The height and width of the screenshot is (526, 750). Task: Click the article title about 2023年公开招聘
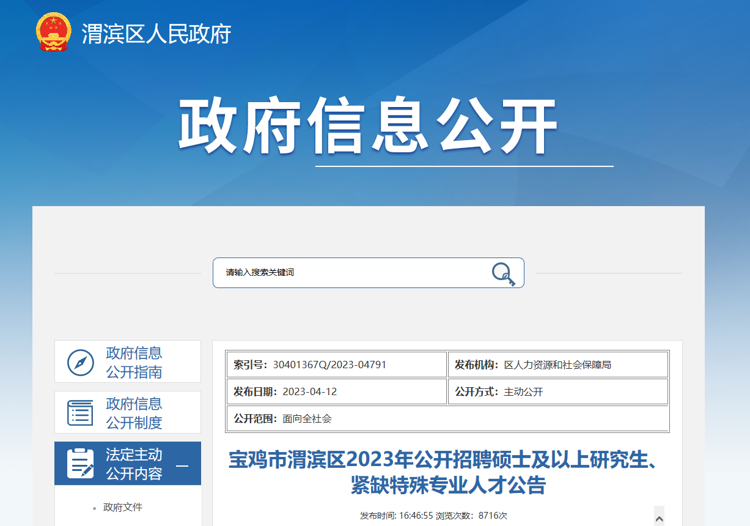tap(447, 472)
